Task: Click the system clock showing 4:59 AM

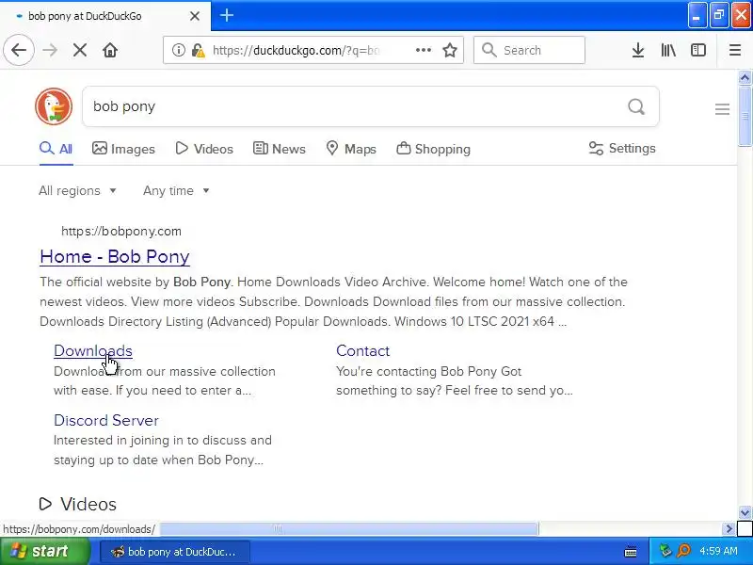Action: coord(718,551)
